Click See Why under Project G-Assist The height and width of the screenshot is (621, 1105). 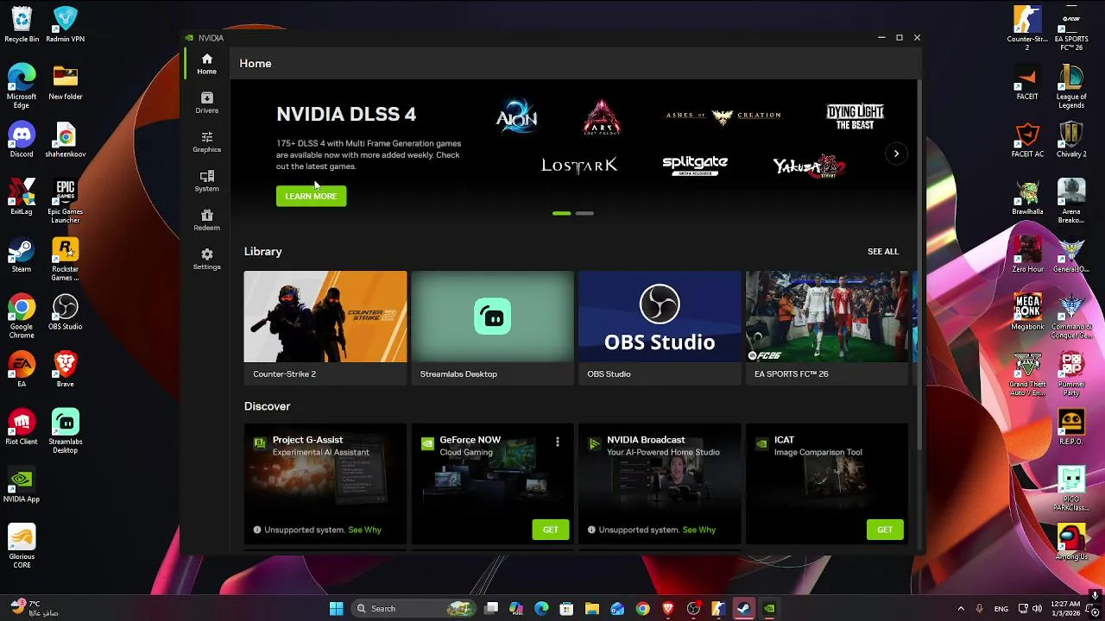(364, 530)
